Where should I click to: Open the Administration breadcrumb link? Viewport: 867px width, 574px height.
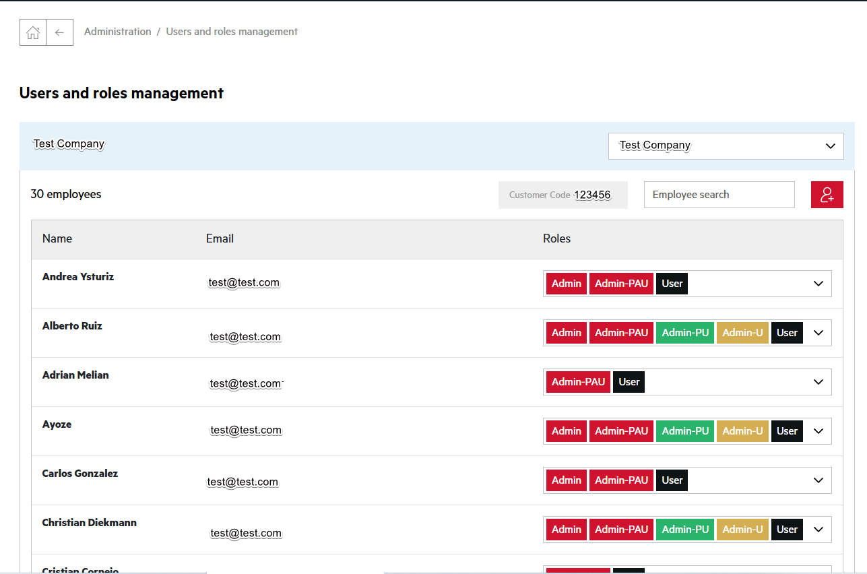click(117, 31)
